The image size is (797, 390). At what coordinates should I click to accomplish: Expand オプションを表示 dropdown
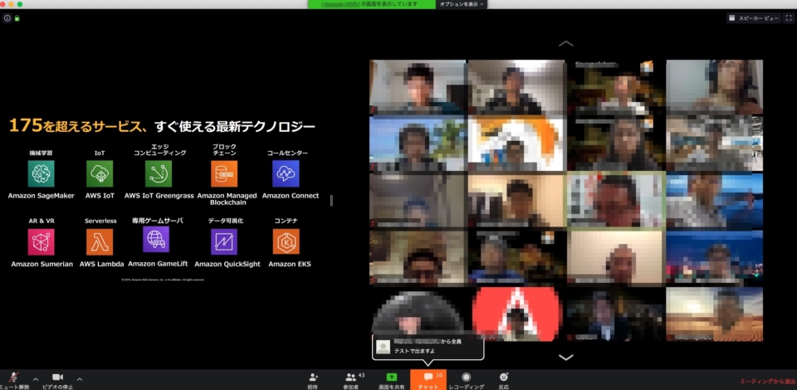coord(462,4)
